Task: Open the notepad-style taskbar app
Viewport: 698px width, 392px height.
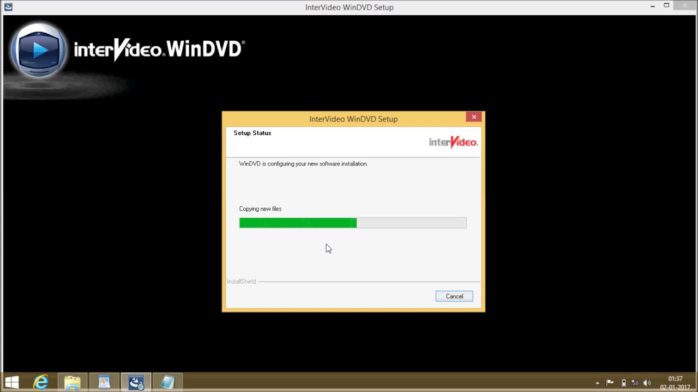Action: click(167, 382)
